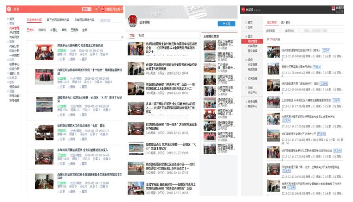Open 粉丝分析 in the left sidebar
The width and height of the screenshot is (353, 202).
pos(14,50)
